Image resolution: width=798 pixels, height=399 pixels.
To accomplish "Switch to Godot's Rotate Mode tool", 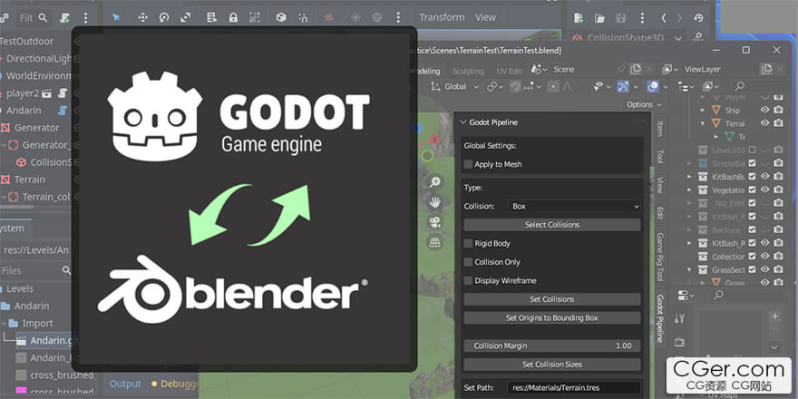I will (x=164, y=17).
